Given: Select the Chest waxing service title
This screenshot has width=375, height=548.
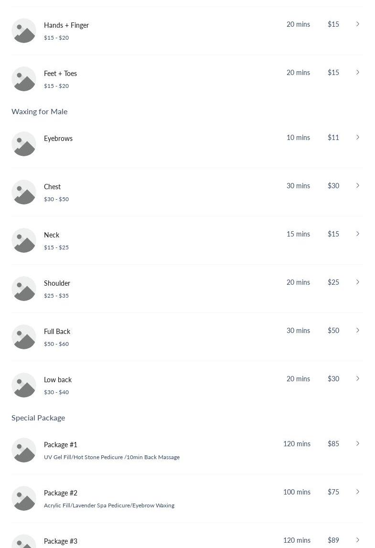Looking at the screenshot, I should pos(53,187).
